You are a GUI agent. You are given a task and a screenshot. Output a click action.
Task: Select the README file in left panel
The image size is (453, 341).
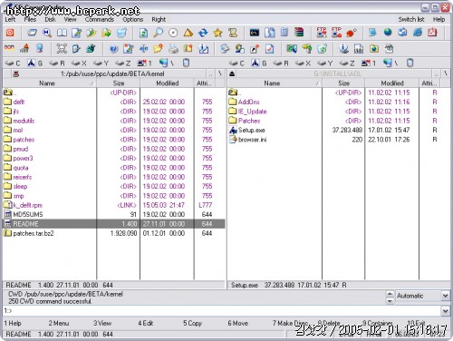click(x=113, y=224)
